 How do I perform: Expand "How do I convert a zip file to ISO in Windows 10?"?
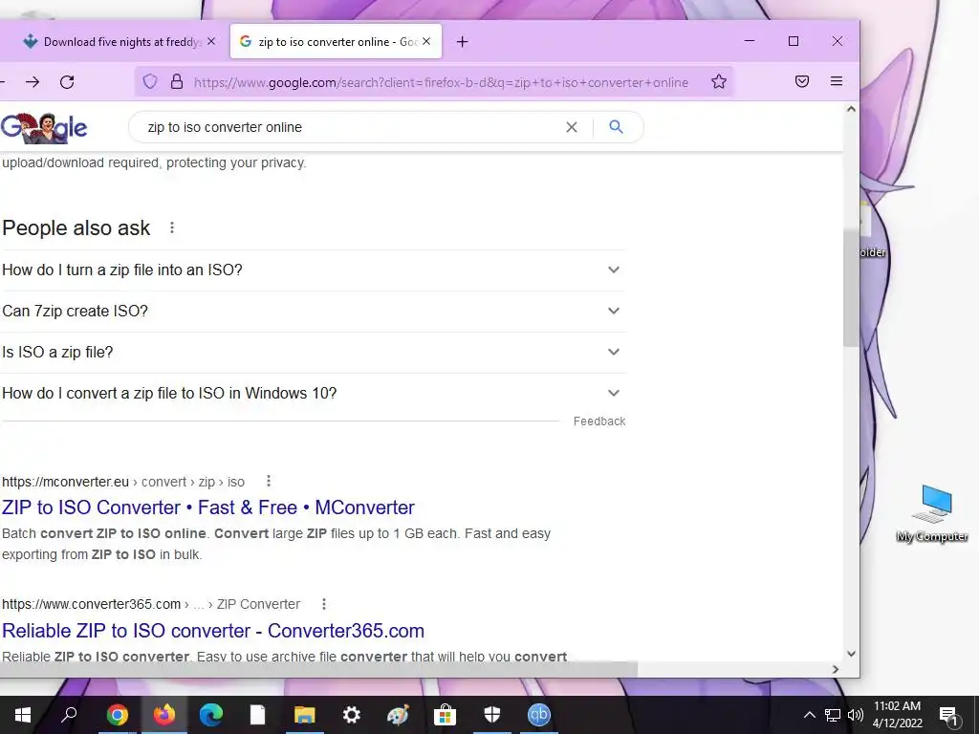pyautogui.click(x=314, y=394)
